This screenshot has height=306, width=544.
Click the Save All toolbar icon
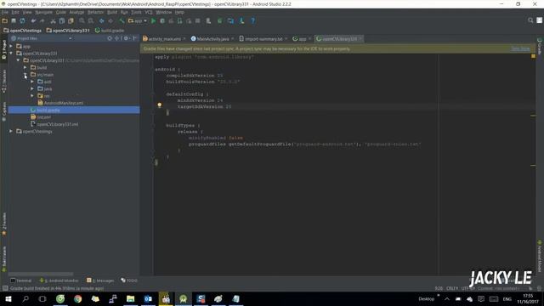coord(14,20)
